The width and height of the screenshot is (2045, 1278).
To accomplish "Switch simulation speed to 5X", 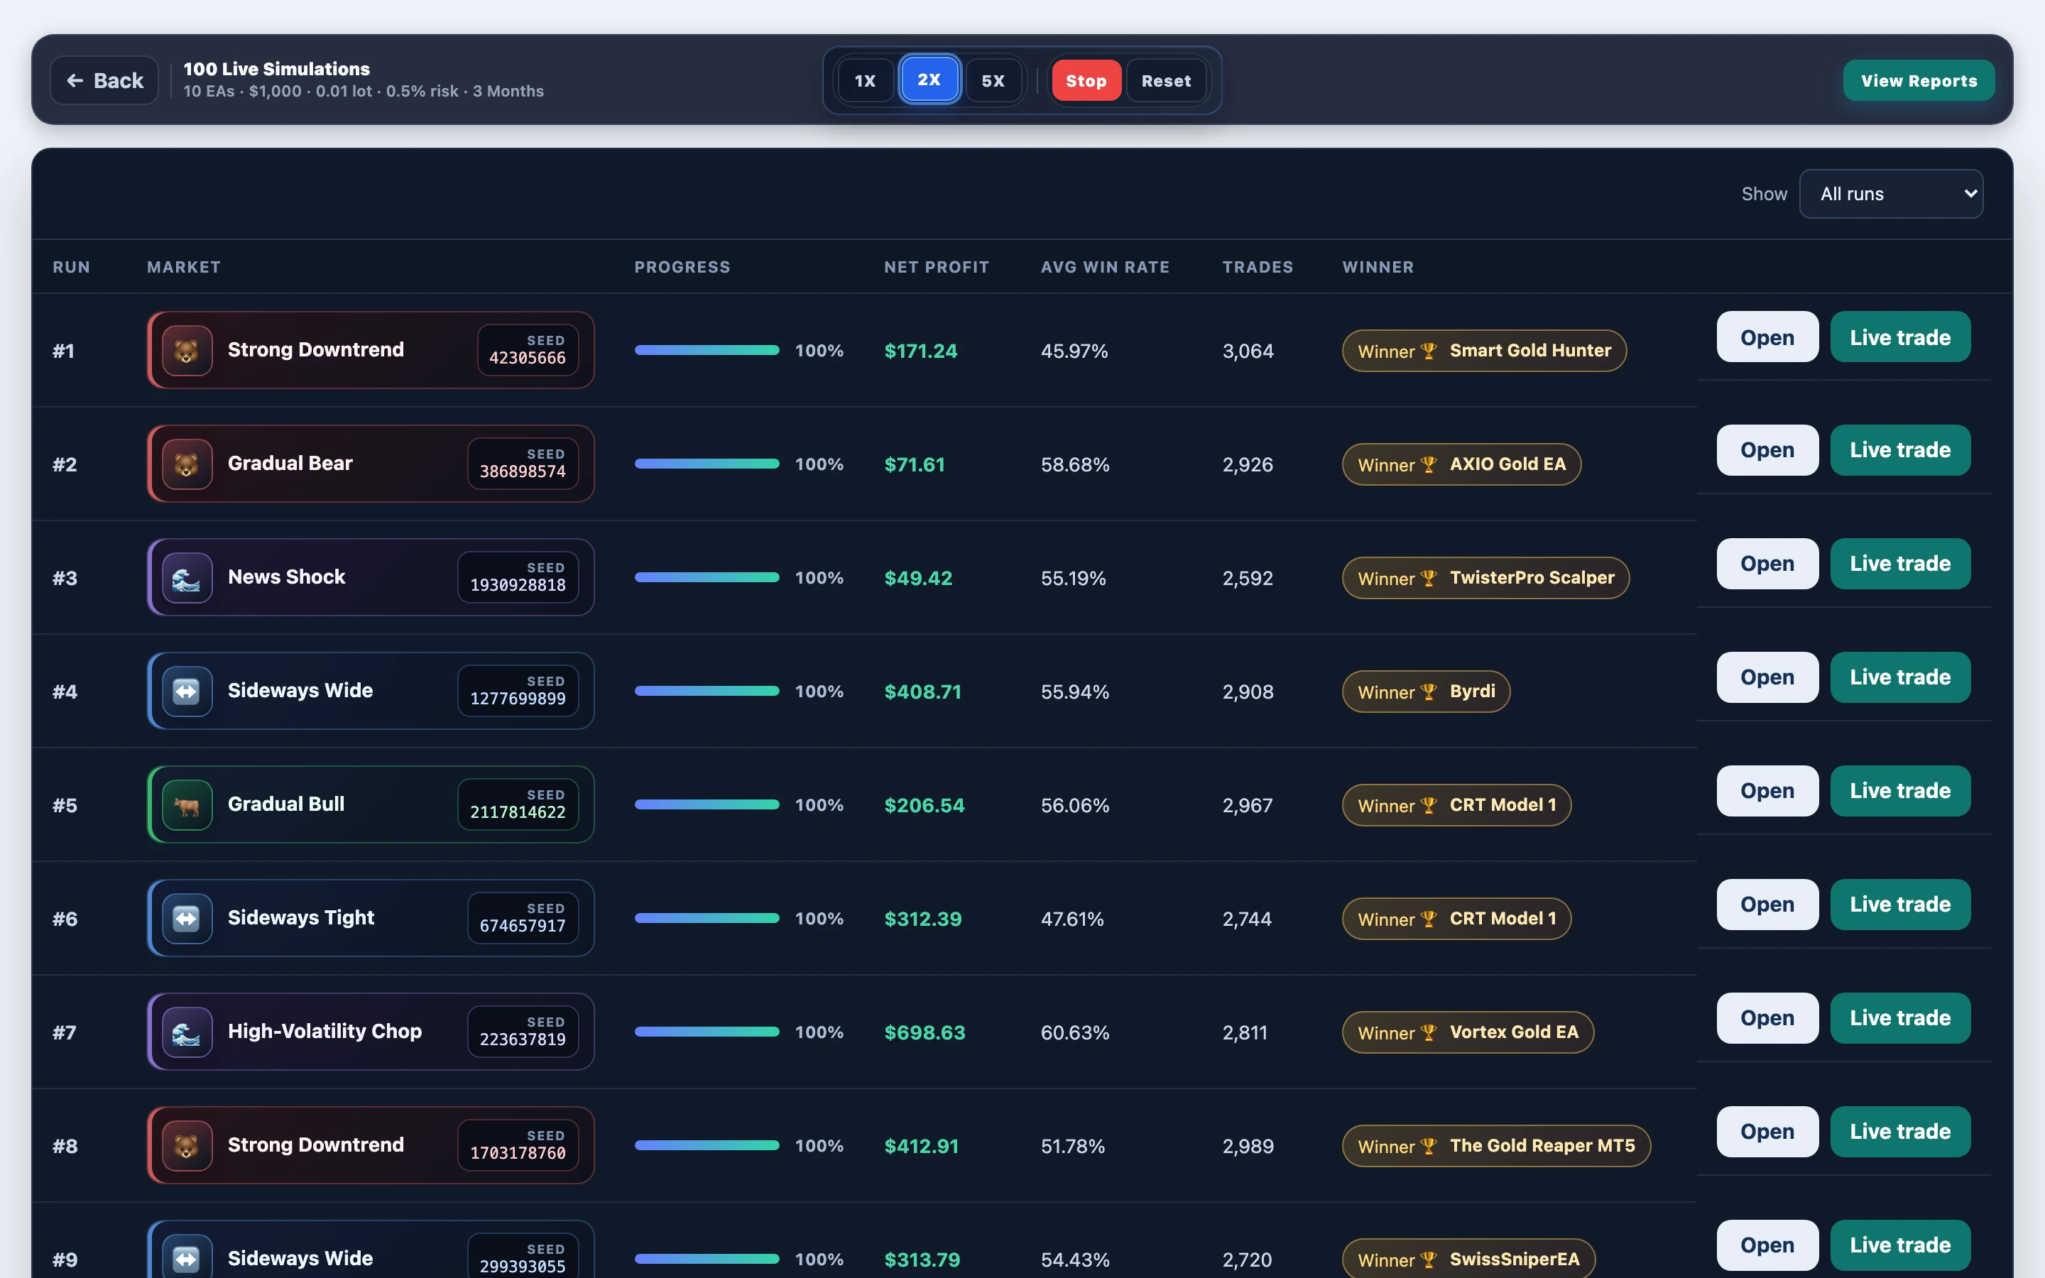I will click(x=993, y=81).
